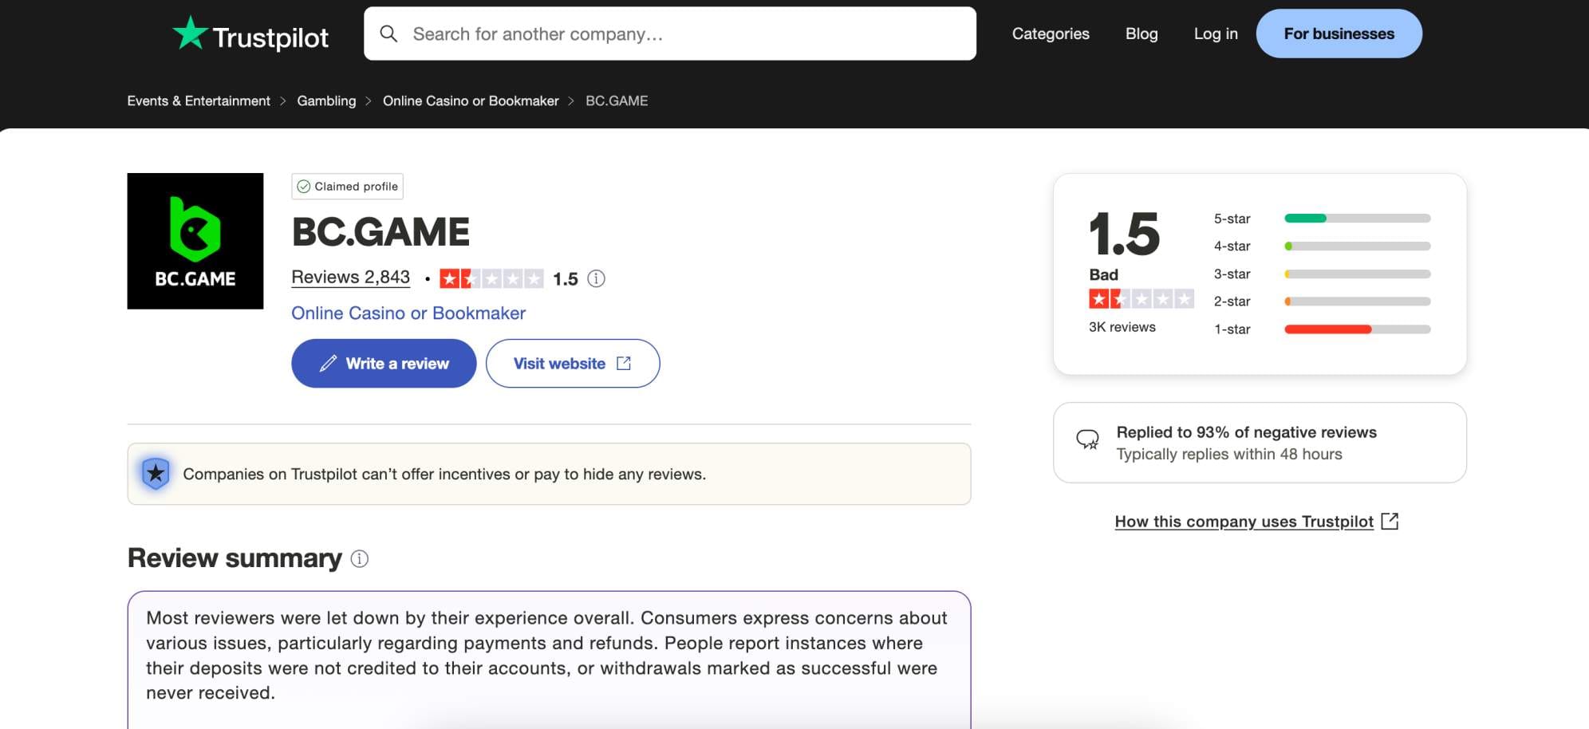Open the Blog page
The height and width of the screenshot is (729, 1589).
(1141, 33)
